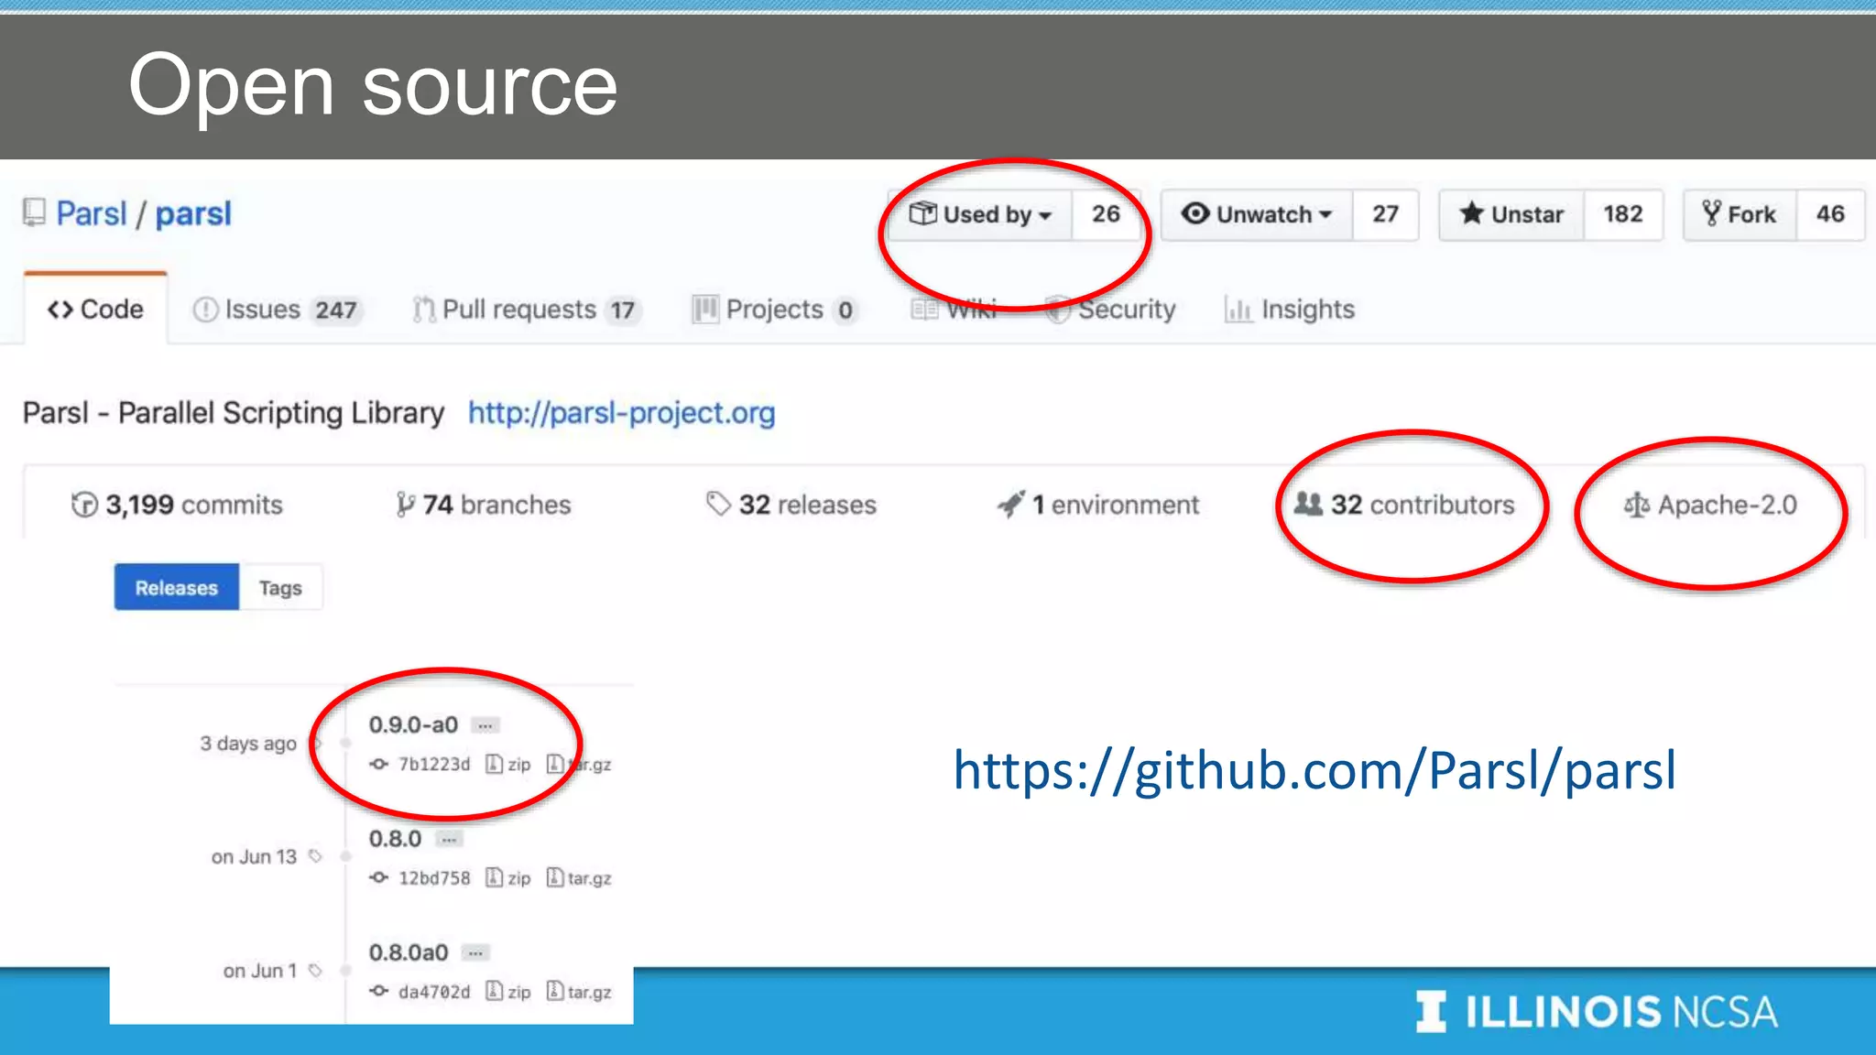Click the Fork button

tap(1740, 214)
